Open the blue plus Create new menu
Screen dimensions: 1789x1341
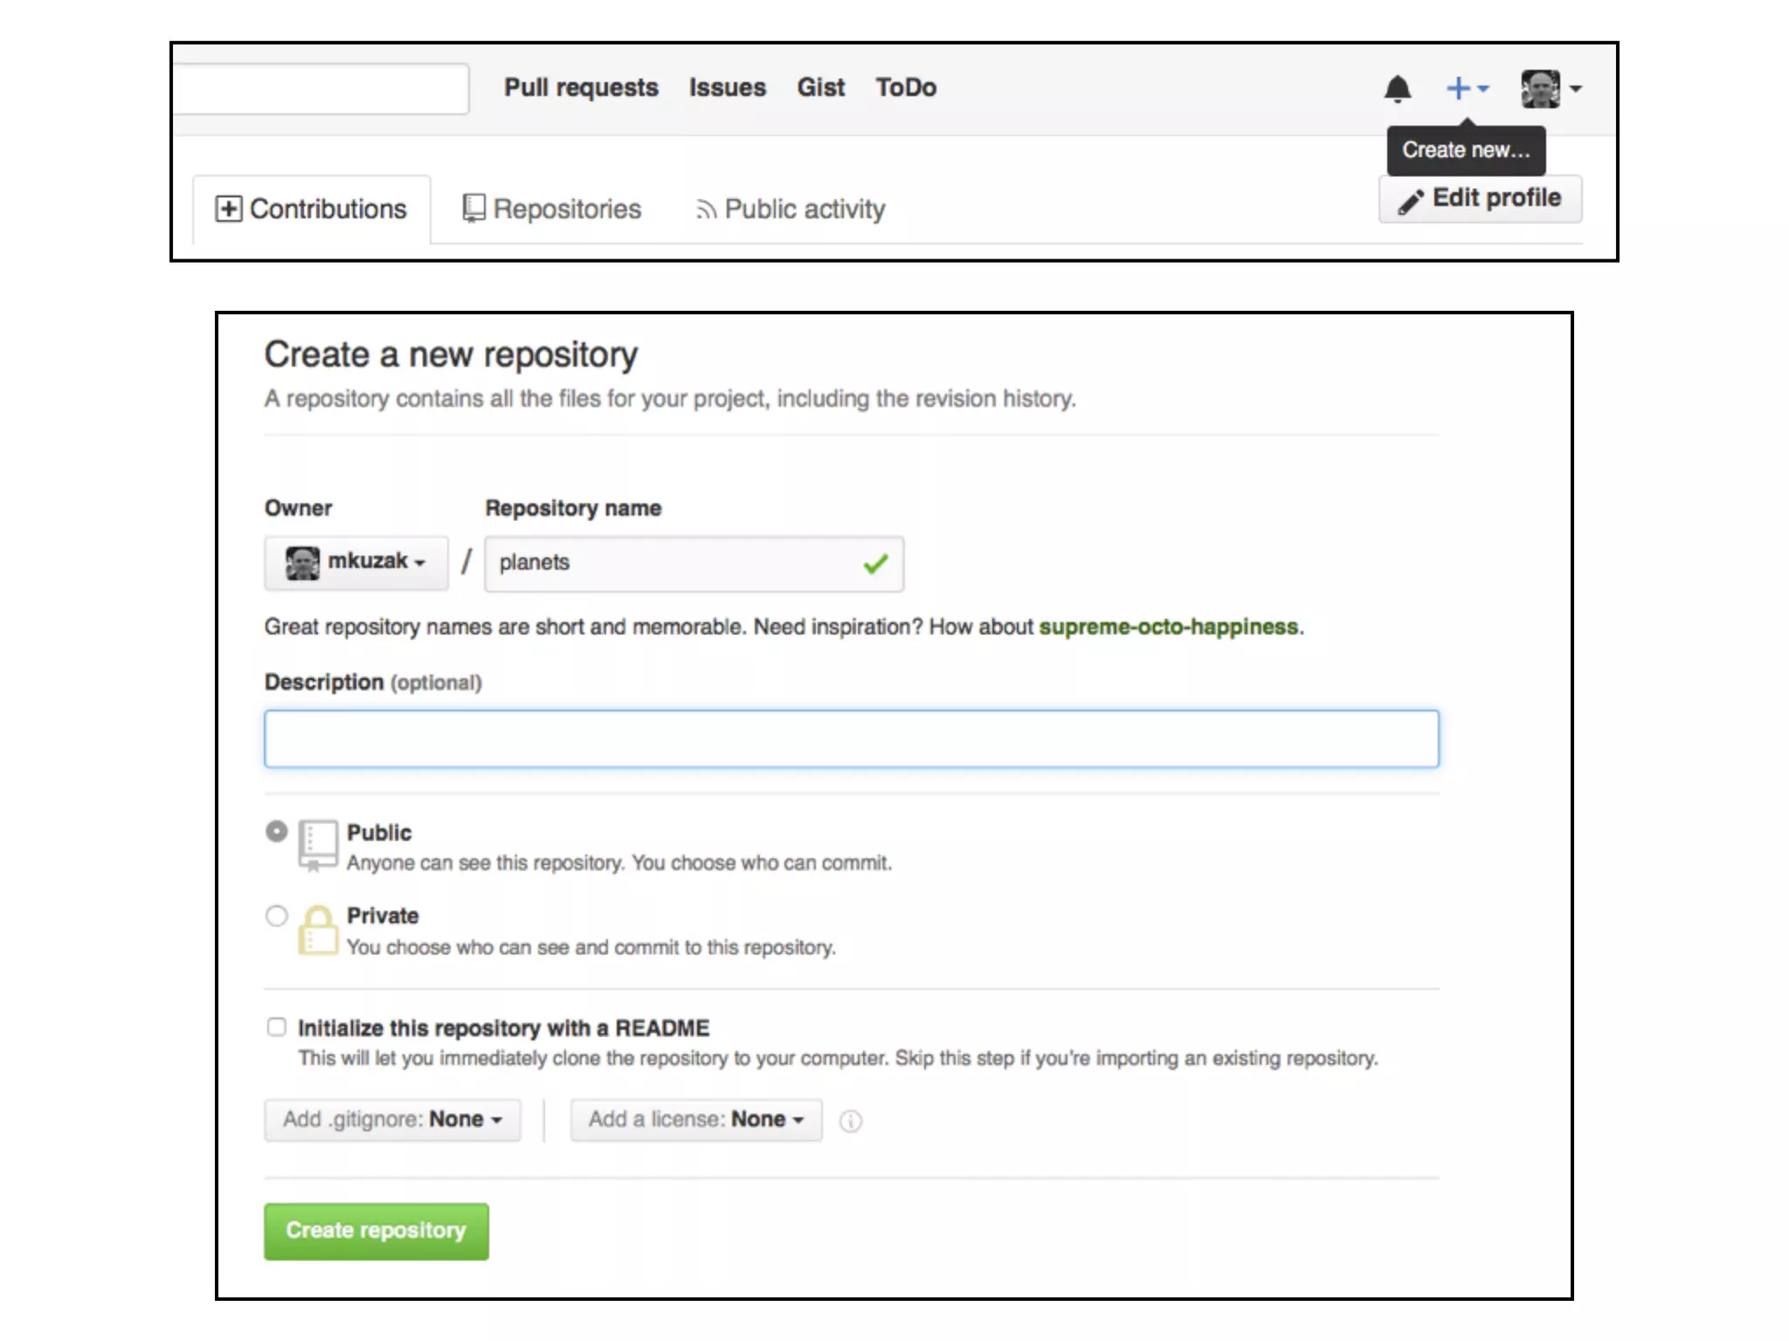pos(1466,88)
